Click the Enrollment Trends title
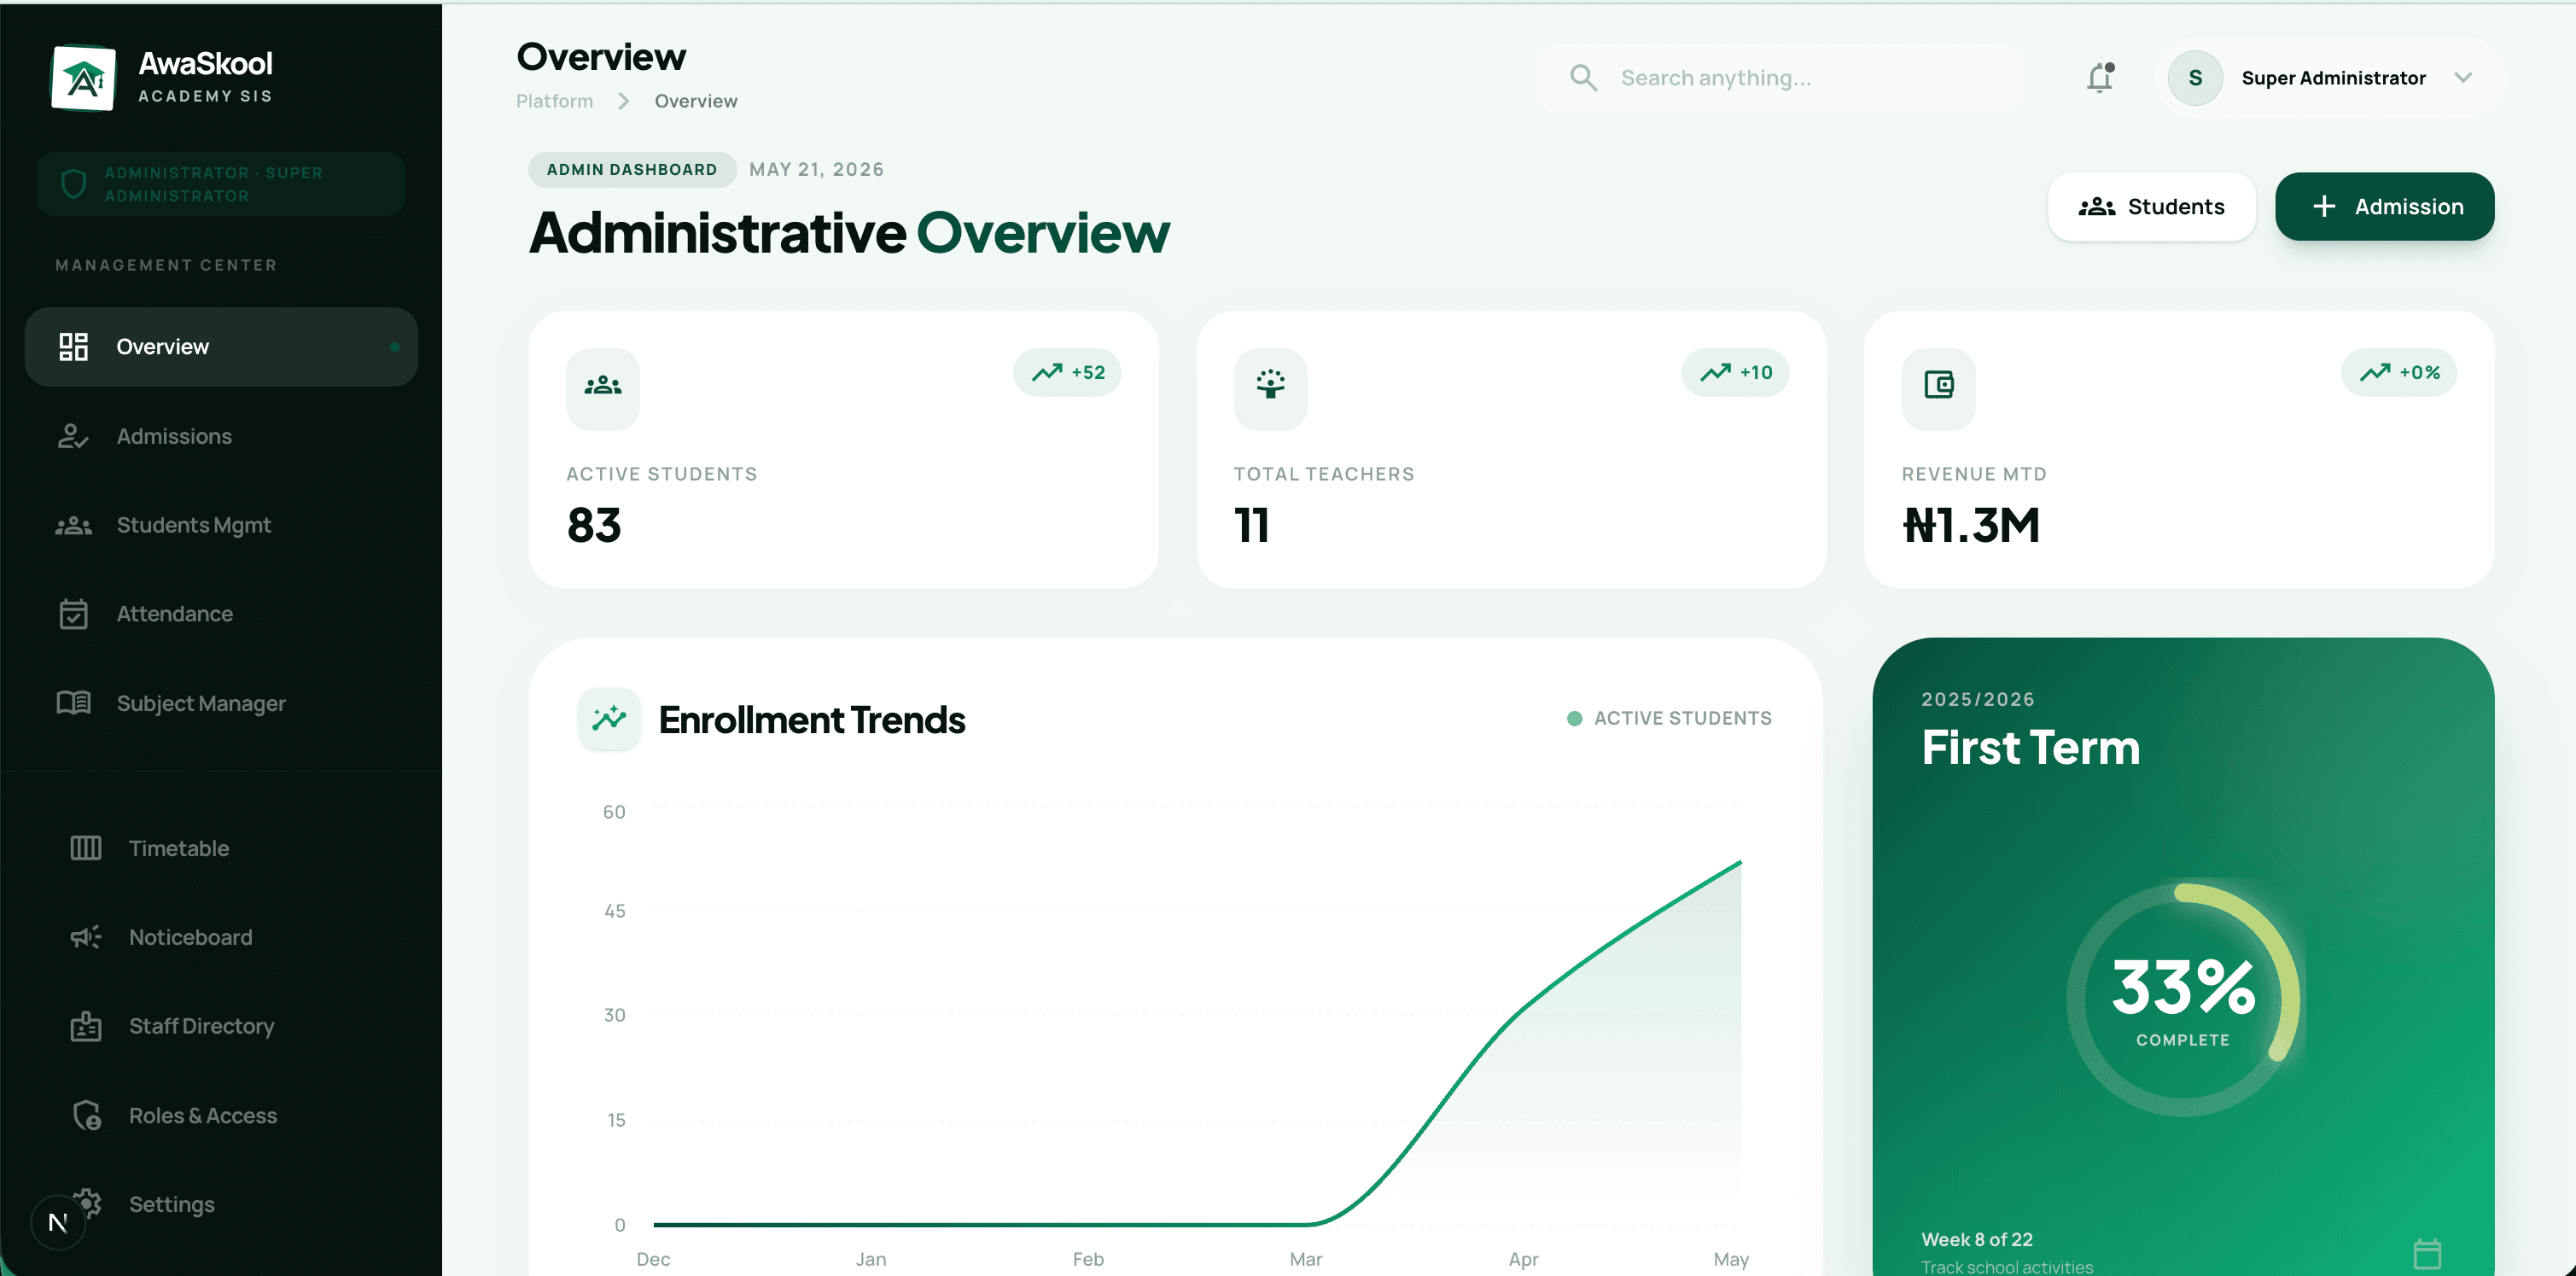This screenshot has height=1276, width=2576. (x=811, y=720)
